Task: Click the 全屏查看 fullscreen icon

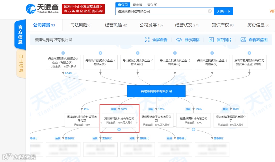Action: (x=147, y=40)
